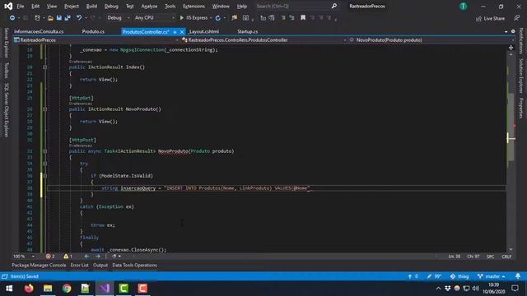Viewport: 527px width, 296px height.
Task: Click the Navigate Backward toolbar icon
Action: 12,18
